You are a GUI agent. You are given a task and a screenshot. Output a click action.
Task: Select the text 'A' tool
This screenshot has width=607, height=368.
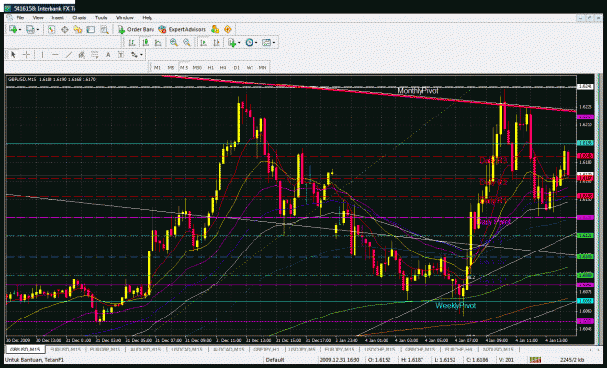108,55
